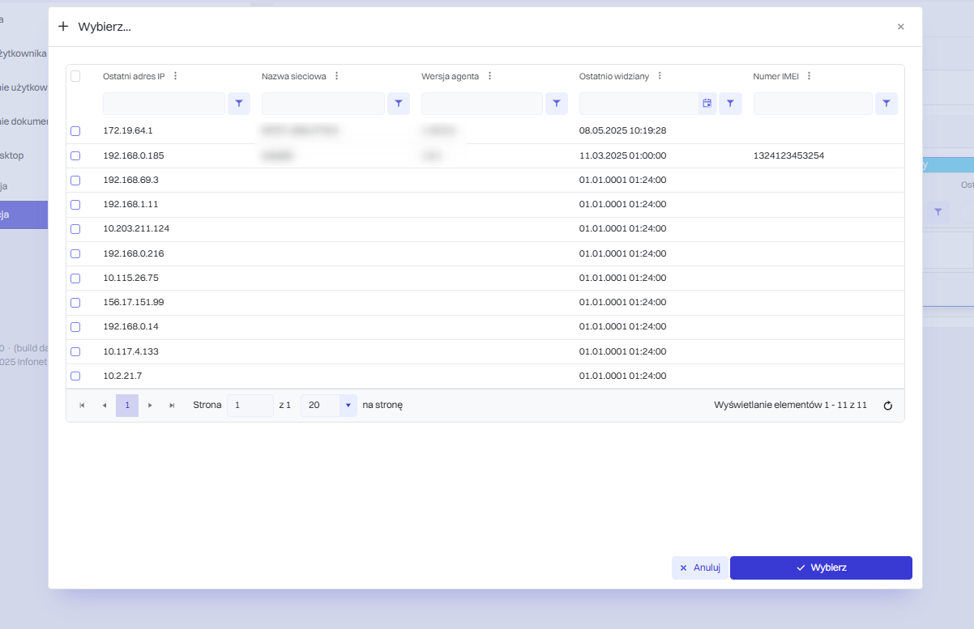Click the Wybierz confirm button
This screenshot has height=629, width=974.
click(821, 567)
